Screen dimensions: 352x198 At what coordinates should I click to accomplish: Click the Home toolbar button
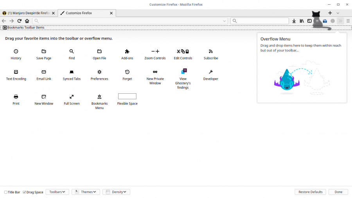[x=27, y=21]
